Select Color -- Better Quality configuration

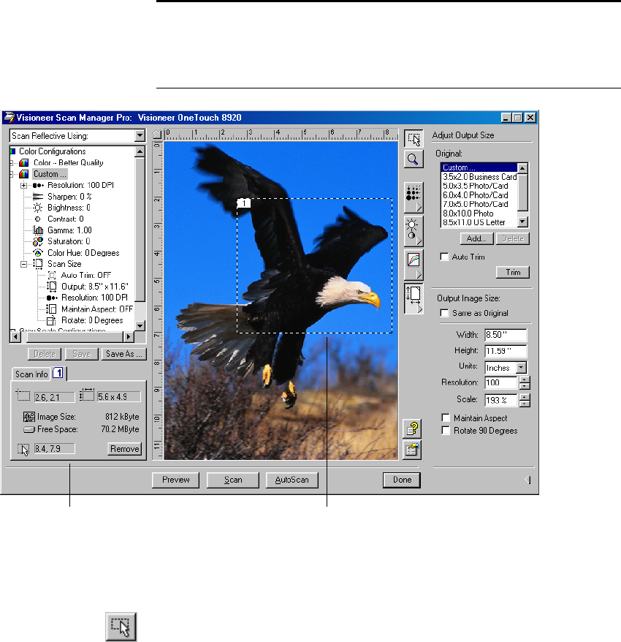pos(69,162)
